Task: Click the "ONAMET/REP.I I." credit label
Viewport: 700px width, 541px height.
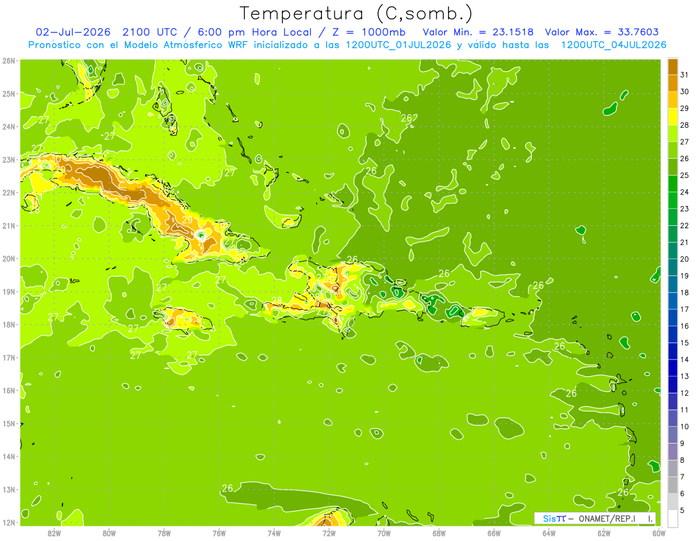Action: point(615,518)
